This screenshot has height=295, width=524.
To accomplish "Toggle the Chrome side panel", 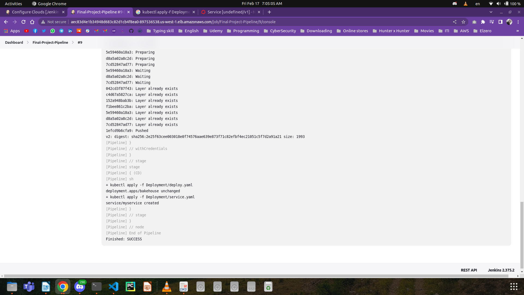I will pos(500,22).
